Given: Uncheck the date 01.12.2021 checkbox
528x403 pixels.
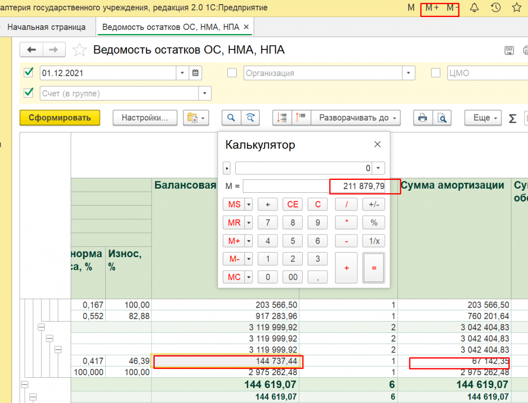Looking at the screenshot, I should 29,73.
